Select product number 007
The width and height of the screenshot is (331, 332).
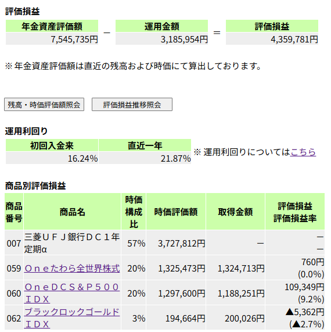pyautogui.click(x=14, y=243)
